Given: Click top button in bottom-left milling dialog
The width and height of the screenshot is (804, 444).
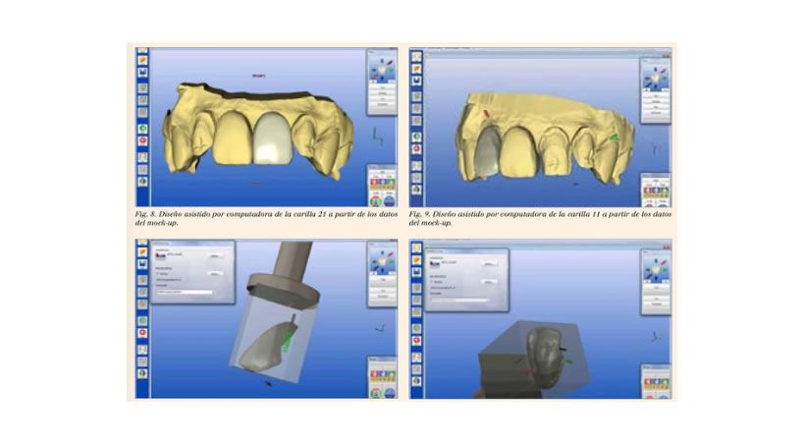Looking at the screenshot, I should (x=213, y=256).
